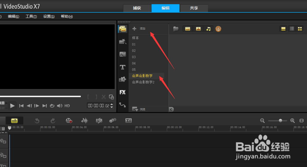Click the preview scrubber bar
Viewport: 307px width, 167px height.
coord(40,96)
